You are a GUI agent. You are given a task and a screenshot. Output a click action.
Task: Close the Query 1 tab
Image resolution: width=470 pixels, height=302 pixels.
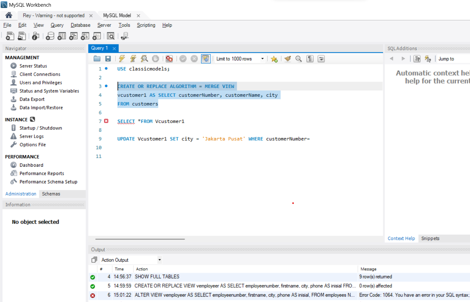(114, 48)
